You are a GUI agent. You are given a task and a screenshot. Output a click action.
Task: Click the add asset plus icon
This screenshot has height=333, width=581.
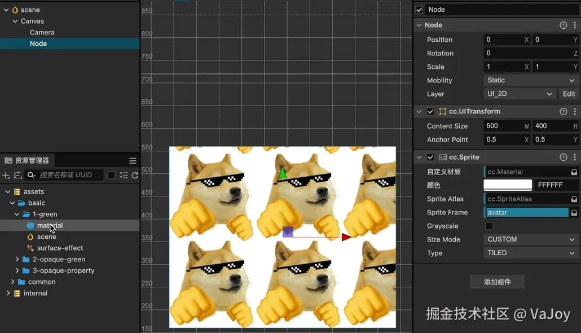coord(6,175)
